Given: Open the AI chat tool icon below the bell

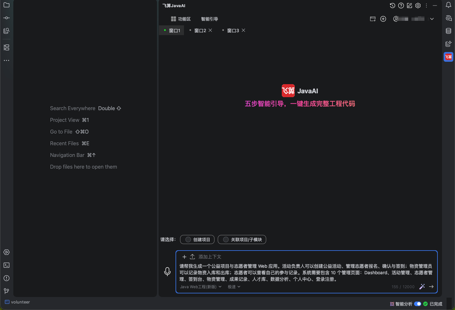Looking at the screenshot, I should click(449, 18).
